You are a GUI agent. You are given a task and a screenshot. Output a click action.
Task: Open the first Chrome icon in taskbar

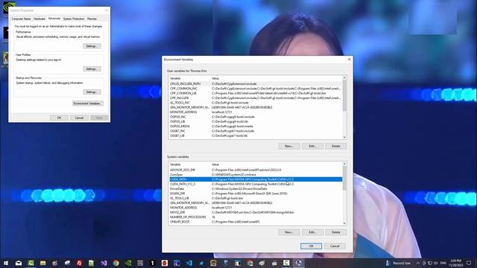tap(116, 263)
